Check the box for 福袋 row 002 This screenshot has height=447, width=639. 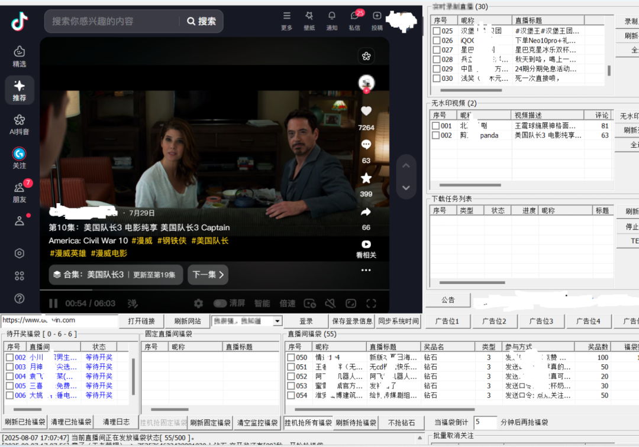click(x=10, y=357)
